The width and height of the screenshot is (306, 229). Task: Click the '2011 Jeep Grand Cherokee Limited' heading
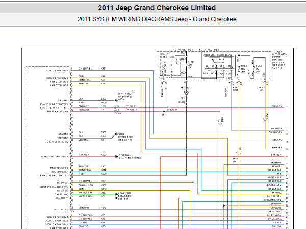[x=157, y=8]
